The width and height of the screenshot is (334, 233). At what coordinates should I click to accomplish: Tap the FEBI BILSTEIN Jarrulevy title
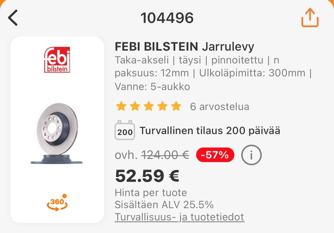tap(184, 46)
